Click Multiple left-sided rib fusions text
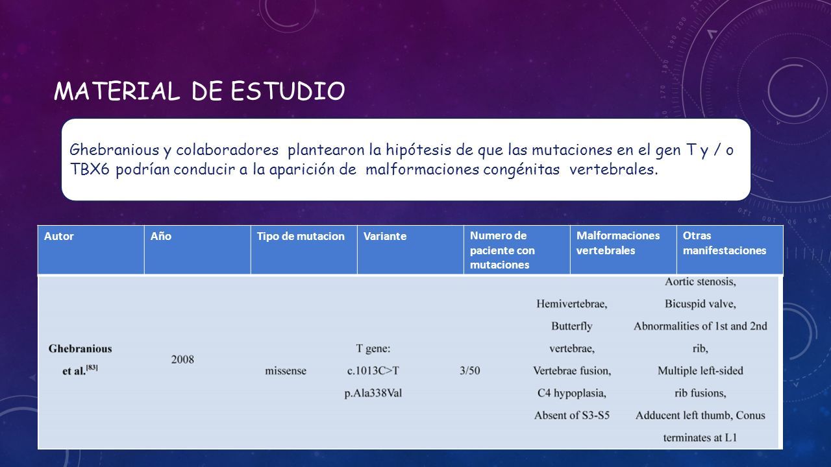831x467 pixels. pos(701,382)
